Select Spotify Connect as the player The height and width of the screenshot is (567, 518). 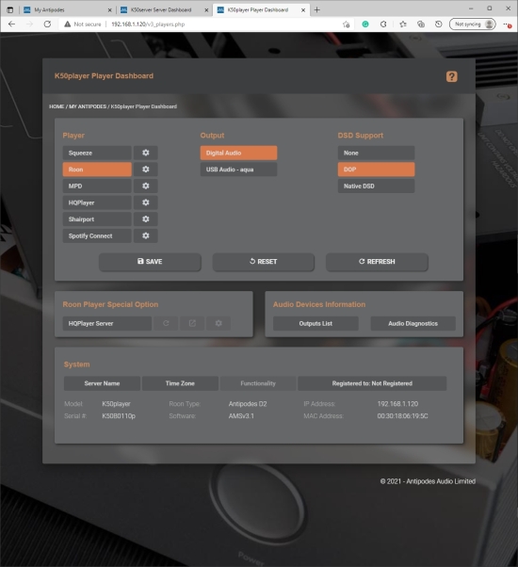pos(97,236)
